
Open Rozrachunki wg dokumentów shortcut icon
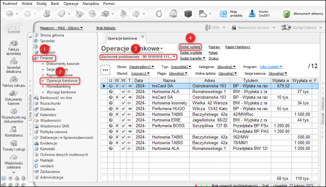(13, 111)
